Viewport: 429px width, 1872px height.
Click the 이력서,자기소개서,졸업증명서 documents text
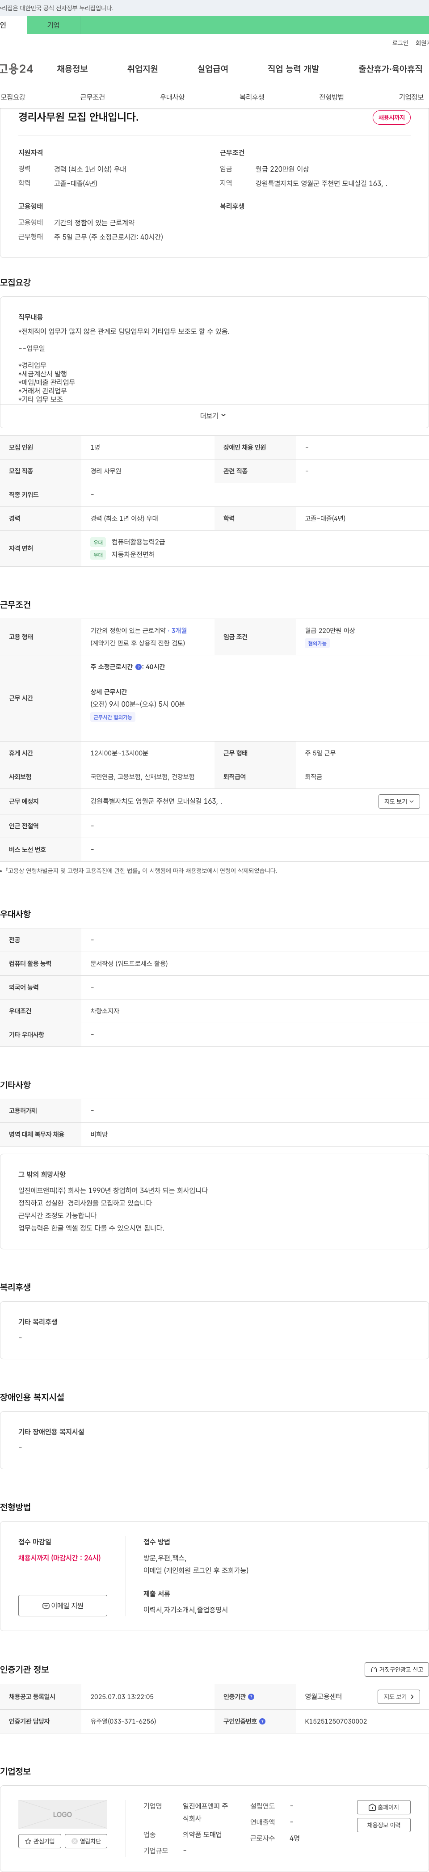click(x=185, y=1610)
